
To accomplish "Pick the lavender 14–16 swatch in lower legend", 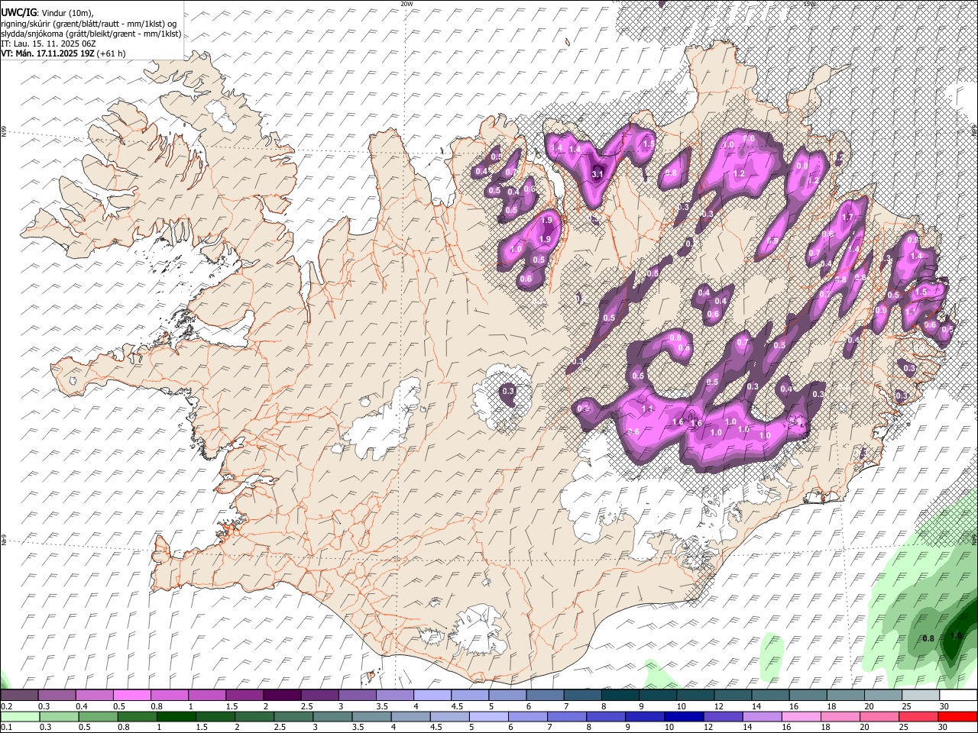I will pos(762,716).
